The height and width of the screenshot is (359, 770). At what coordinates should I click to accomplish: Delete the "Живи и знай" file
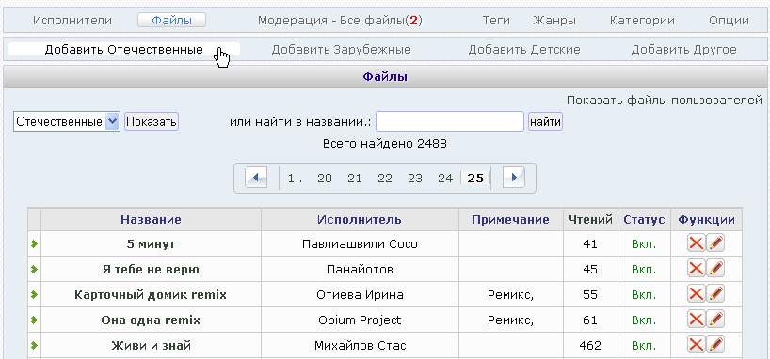696,345
